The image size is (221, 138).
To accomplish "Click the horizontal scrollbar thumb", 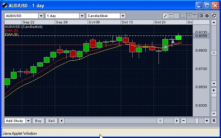I will click(160, 121).
